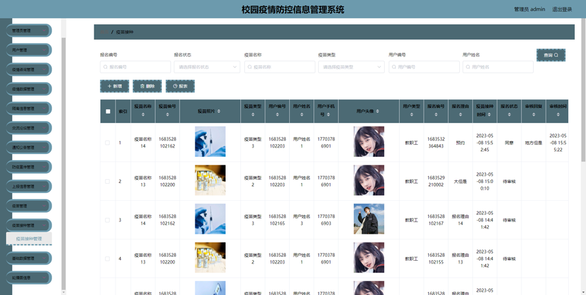Click the 用户姓名 column sort arrows
The width and height of the screenshot is (586, 295).
pyautogui.click(x=302, y=115)
